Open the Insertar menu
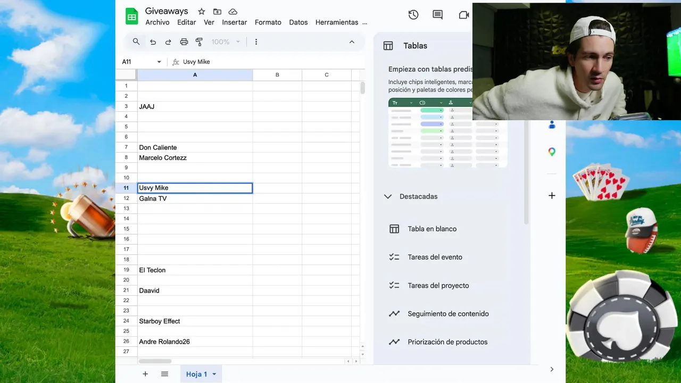 (x=235, y=22)
